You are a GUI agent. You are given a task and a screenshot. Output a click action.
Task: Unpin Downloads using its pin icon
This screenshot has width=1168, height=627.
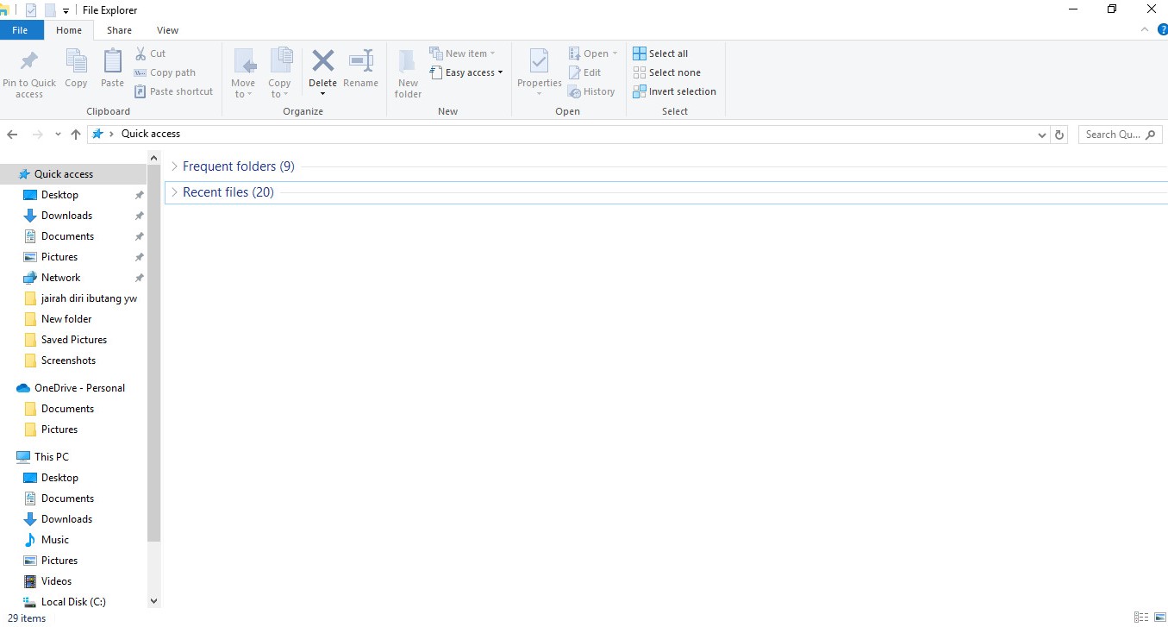click(139, 216)
